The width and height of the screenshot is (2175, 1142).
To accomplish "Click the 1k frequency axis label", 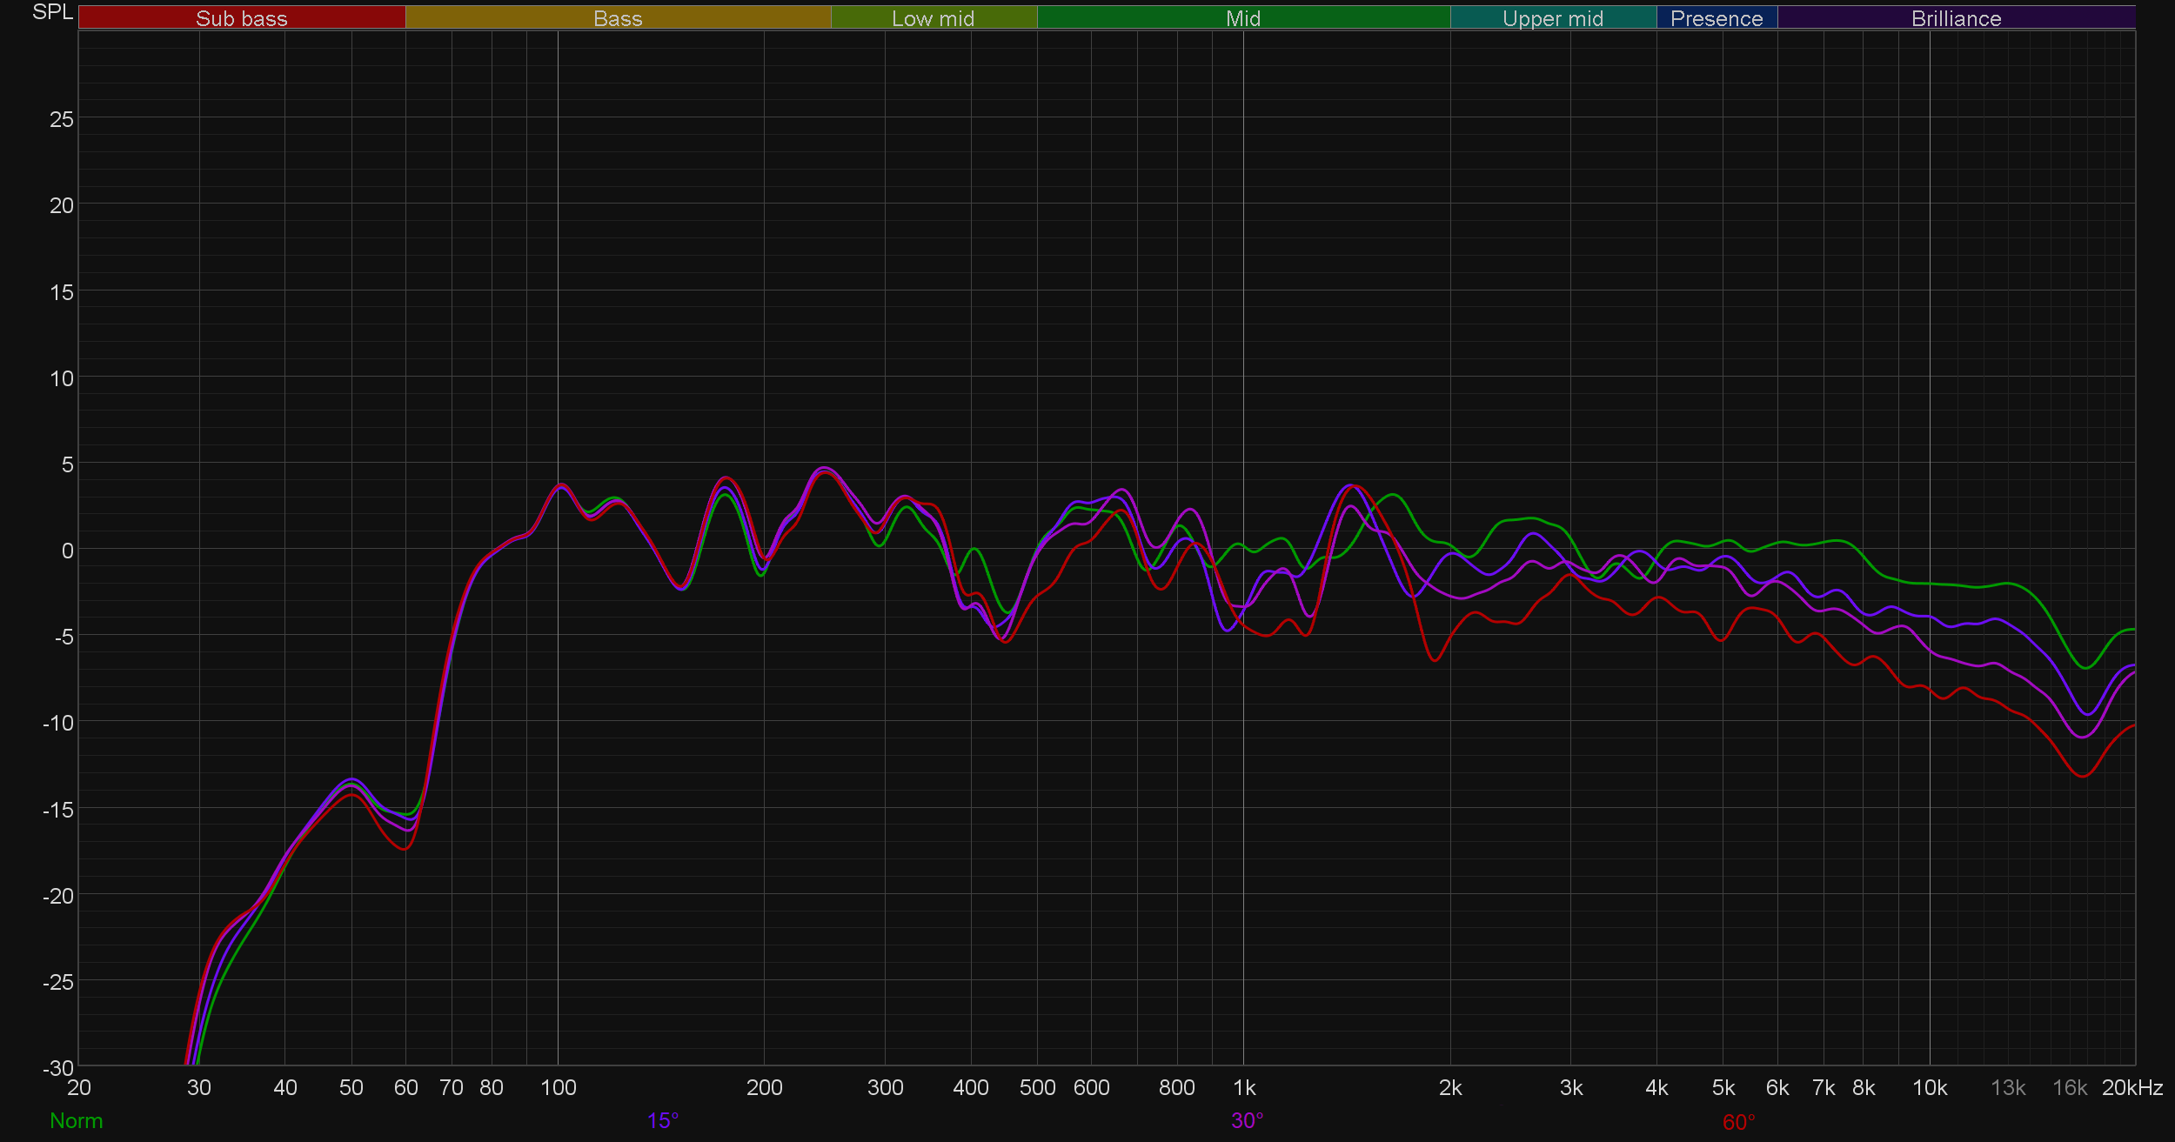I will click(1244, 1087).
